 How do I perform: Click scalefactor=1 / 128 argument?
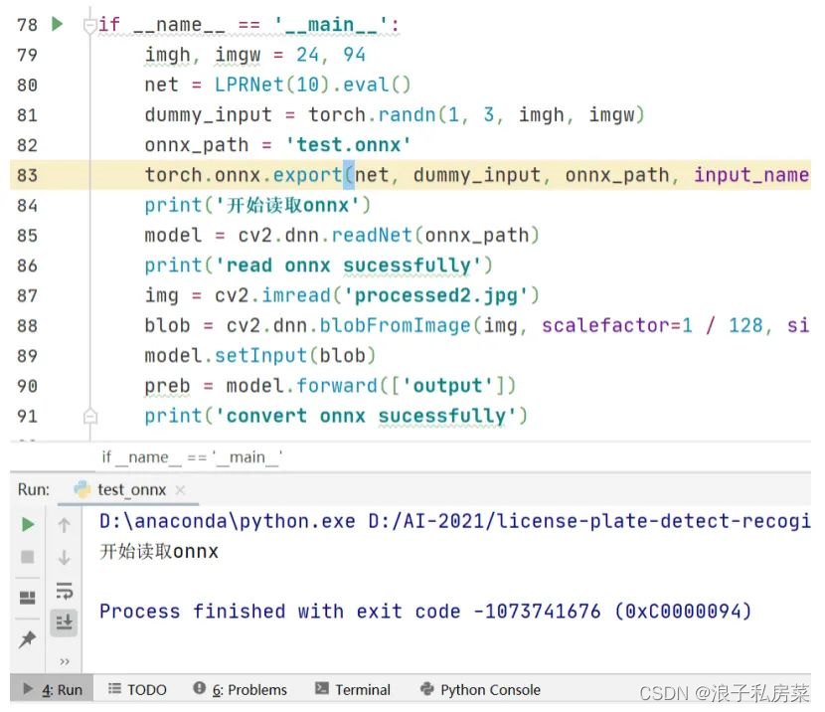pos(652,325)
